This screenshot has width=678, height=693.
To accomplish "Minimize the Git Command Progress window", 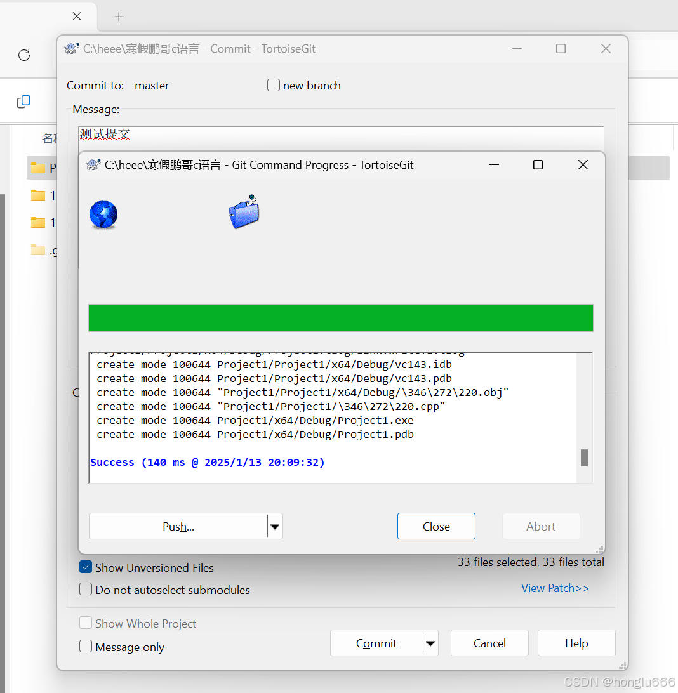I will [494, 165].
